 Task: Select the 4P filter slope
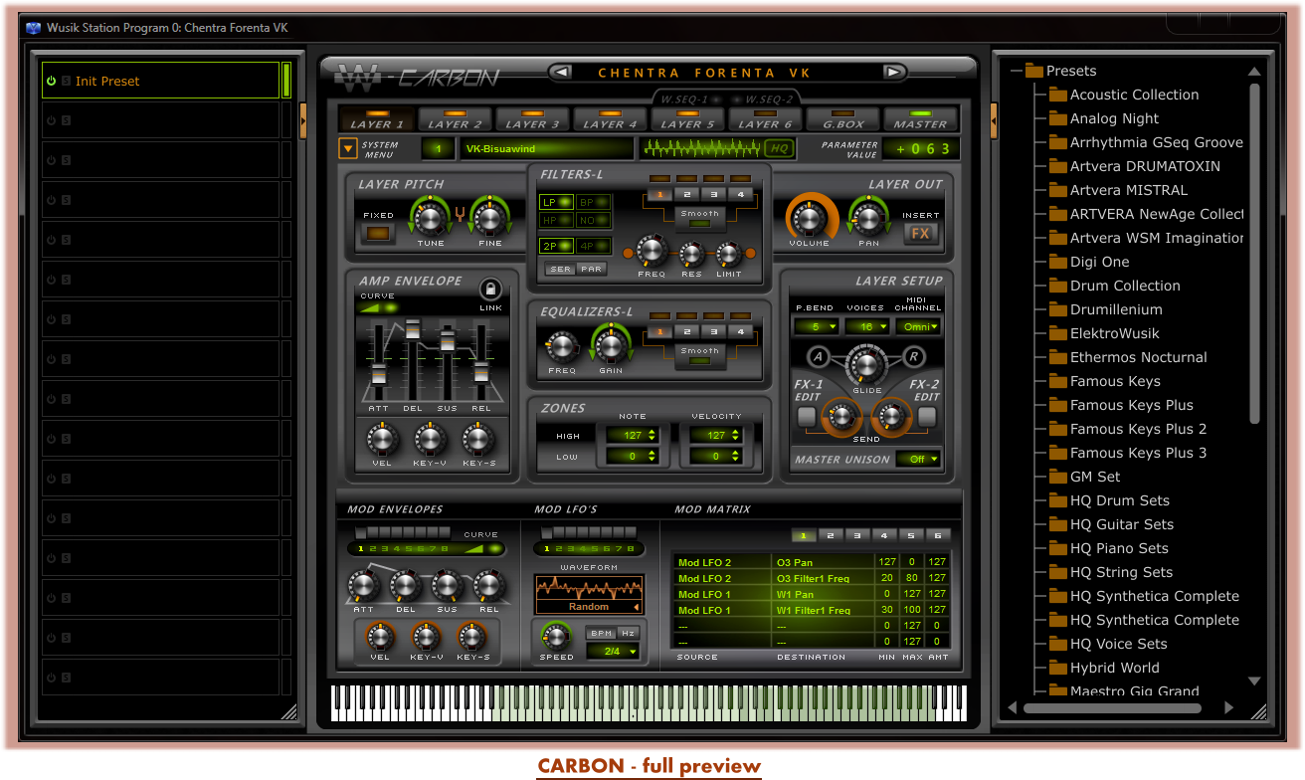click(594, 246)
